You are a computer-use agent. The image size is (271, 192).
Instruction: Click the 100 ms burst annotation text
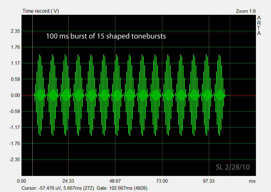tap(106, 36)
